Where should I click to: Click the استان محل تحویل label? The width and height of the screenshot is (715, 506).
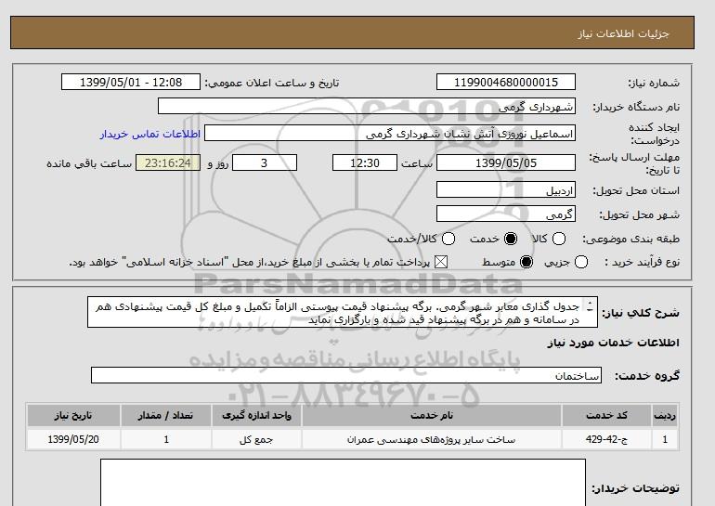(636, 190)
